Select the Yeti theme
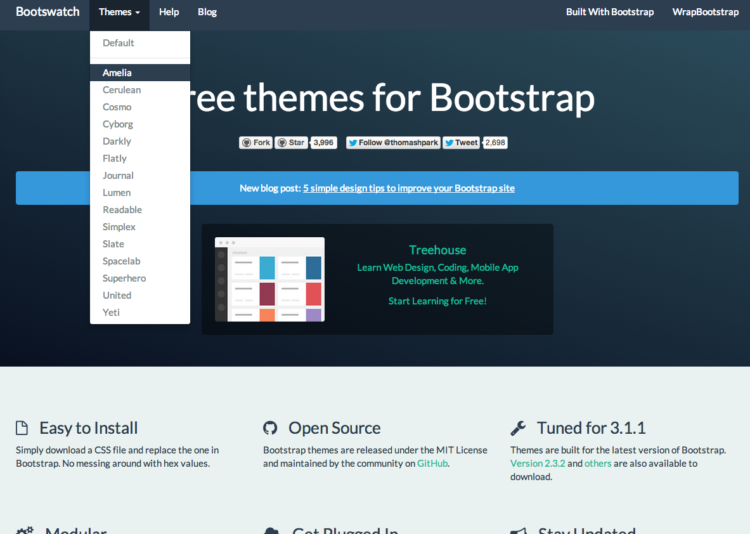Image resolution: width=750 pixels, height=534 pixels. (140, 313)
